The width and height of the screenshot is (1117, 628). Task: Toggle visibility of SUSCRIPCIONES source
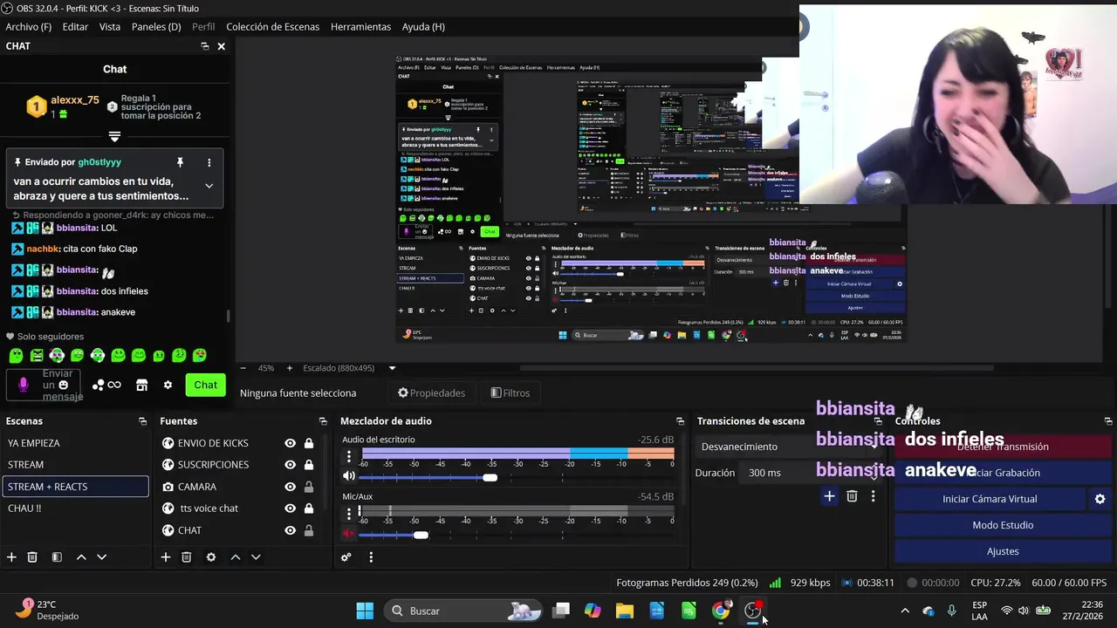coord(290,465)
